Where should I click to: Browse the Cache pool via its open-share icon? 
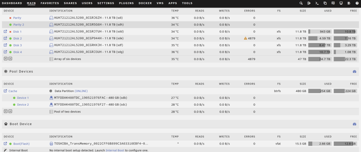(5, 91)
